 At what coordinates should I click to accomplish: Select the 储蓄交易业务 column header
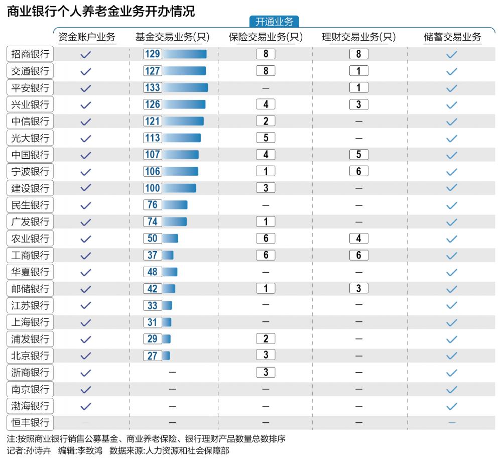pos(452,37)
